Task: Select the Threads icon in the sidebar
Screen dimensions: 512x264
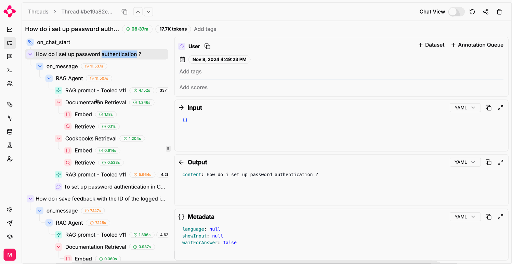Action: point(10,43)
